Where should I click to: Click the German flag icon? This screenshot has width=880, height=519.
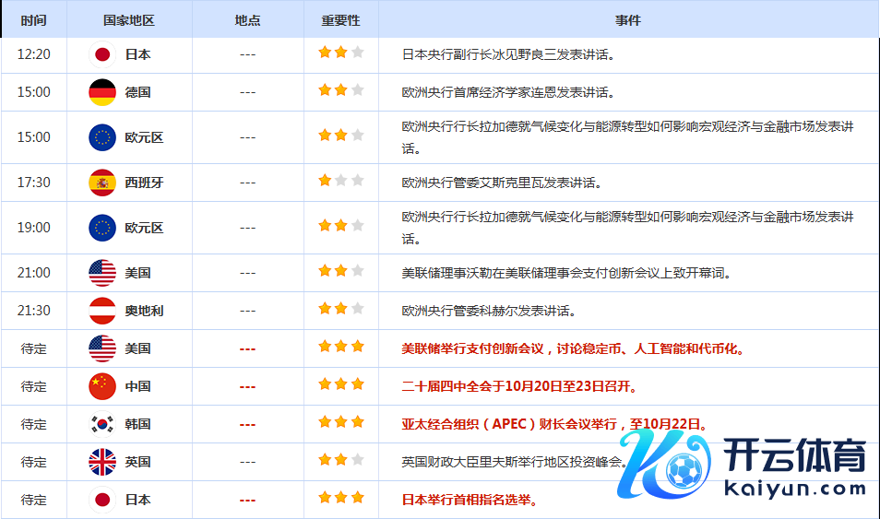[102, 92]
